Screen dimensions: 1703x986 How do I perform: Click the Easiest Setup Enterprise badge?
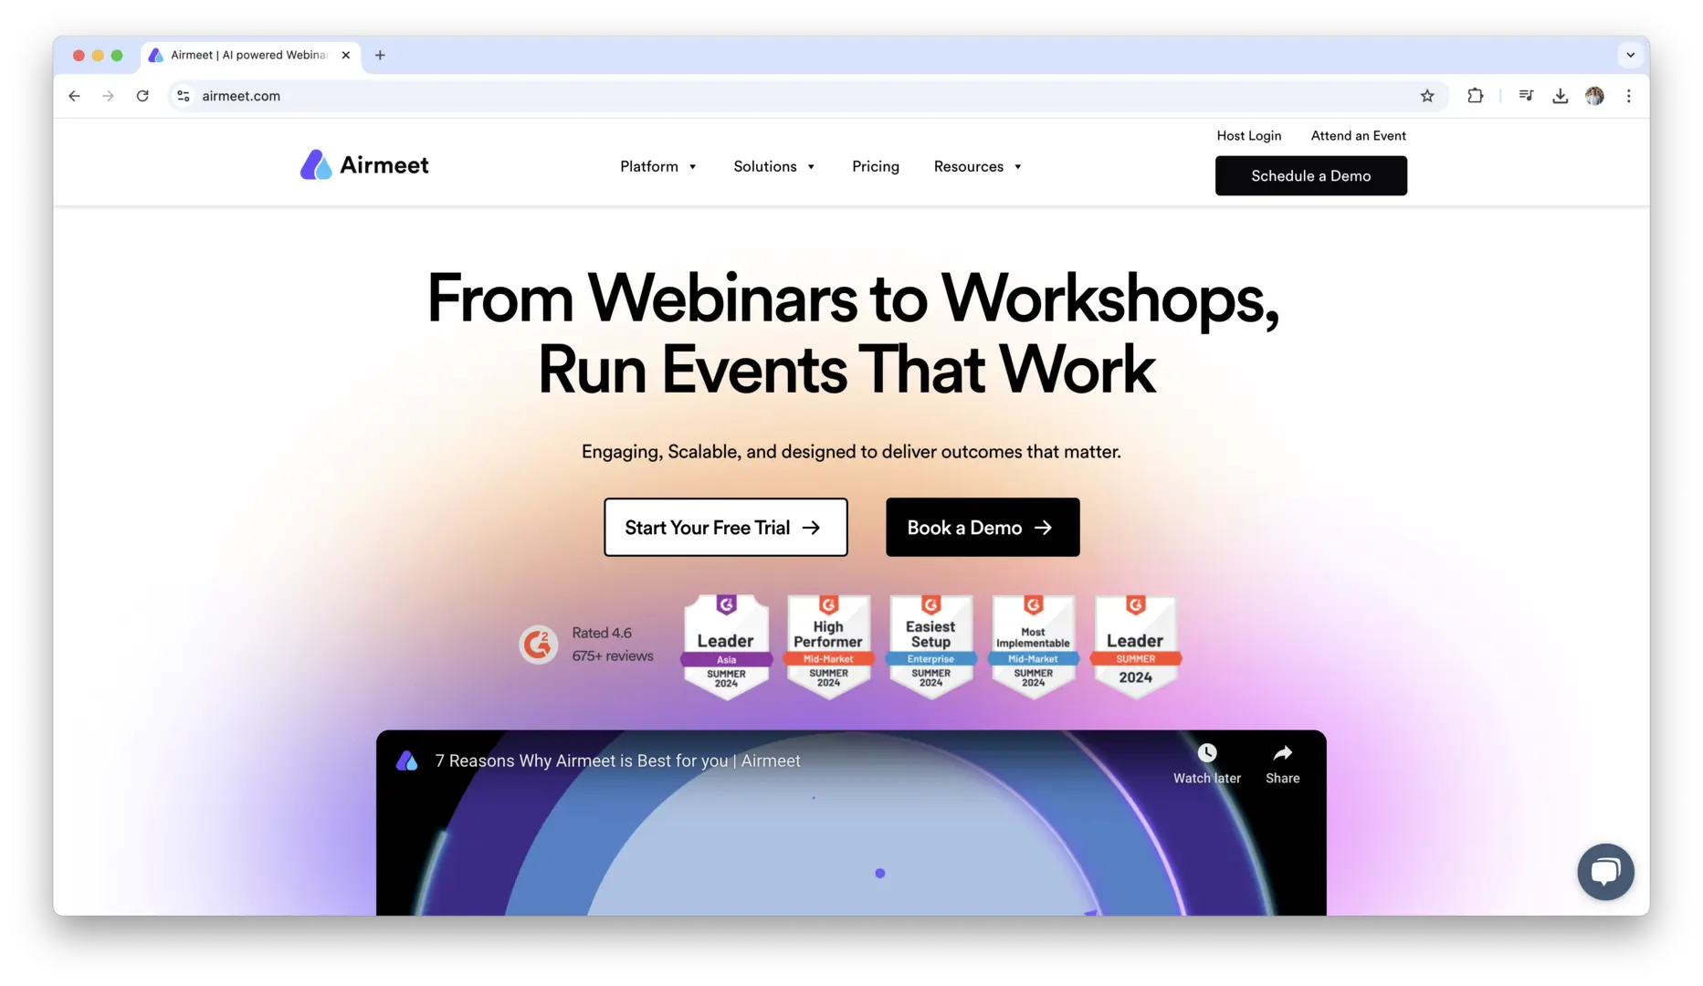point(930,646)
